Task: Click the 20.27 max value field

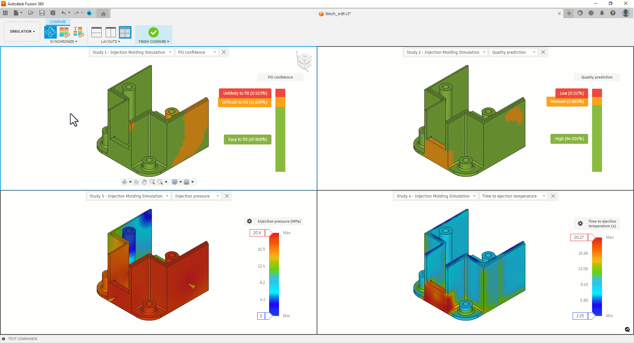Action: tap(579, 237)
